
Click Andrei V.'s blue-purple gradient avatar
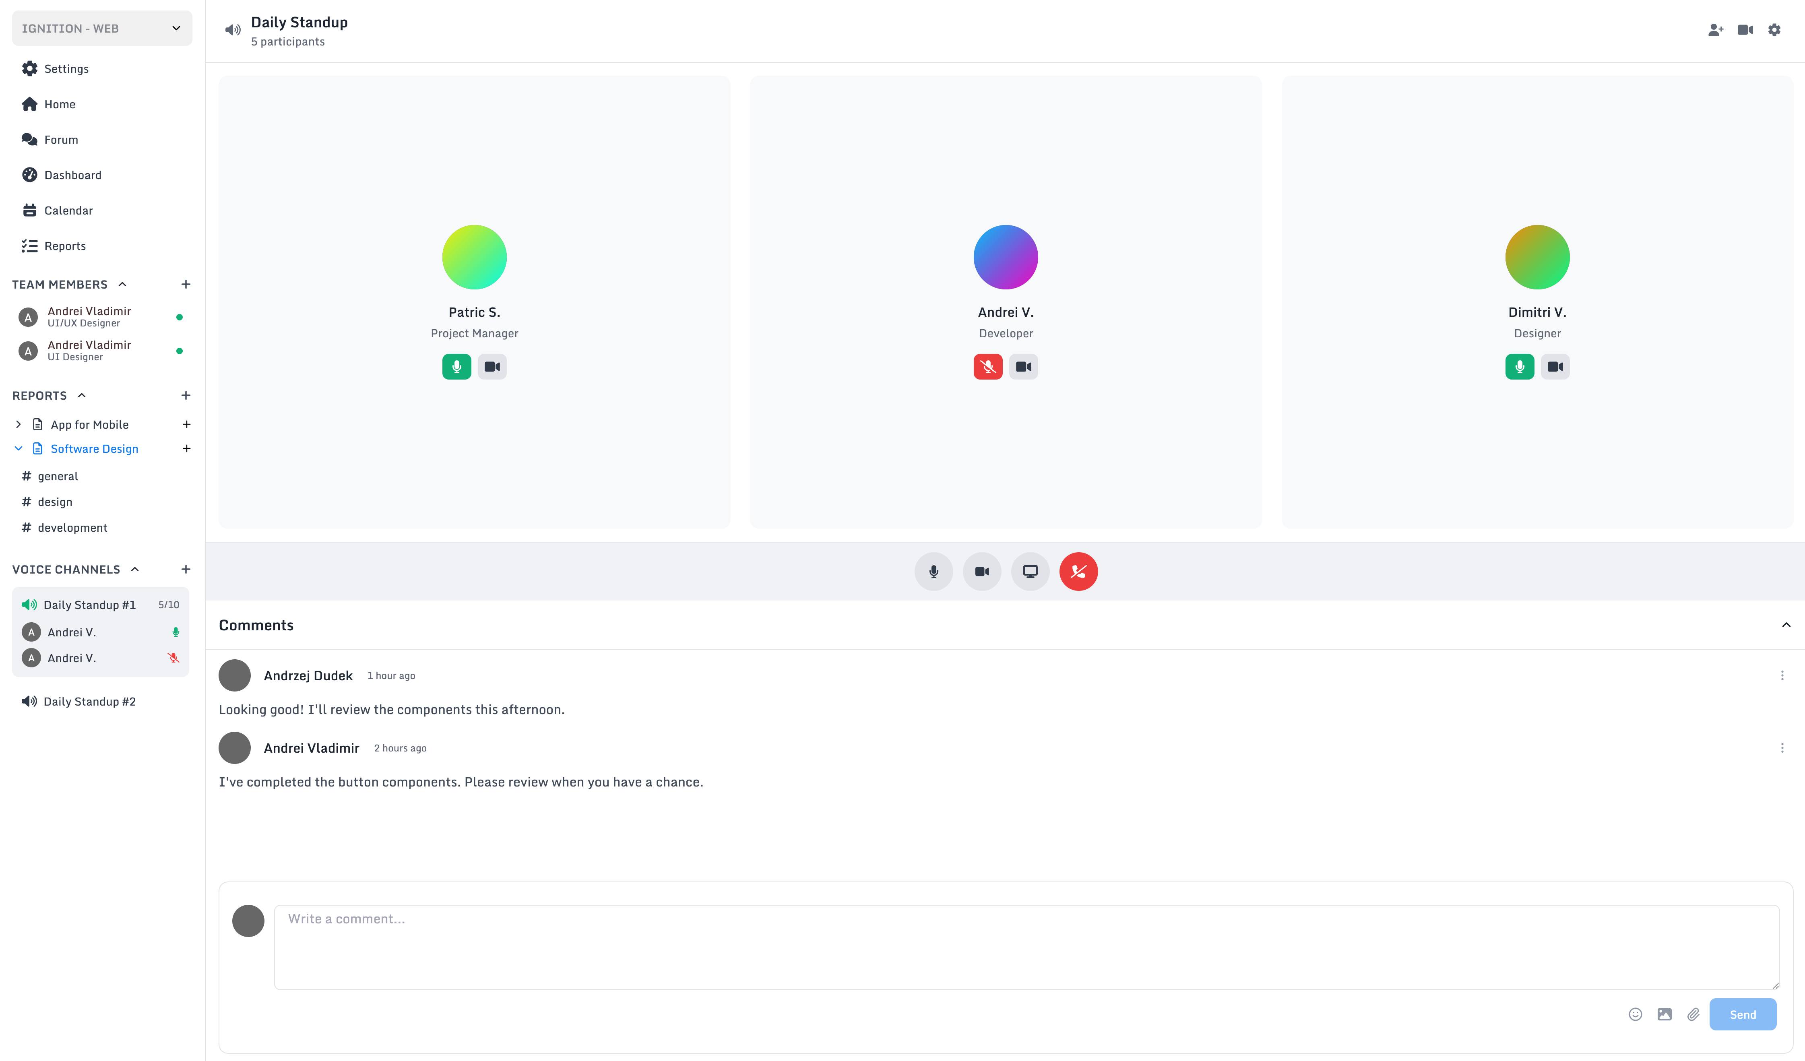(x=1006, y=257)
